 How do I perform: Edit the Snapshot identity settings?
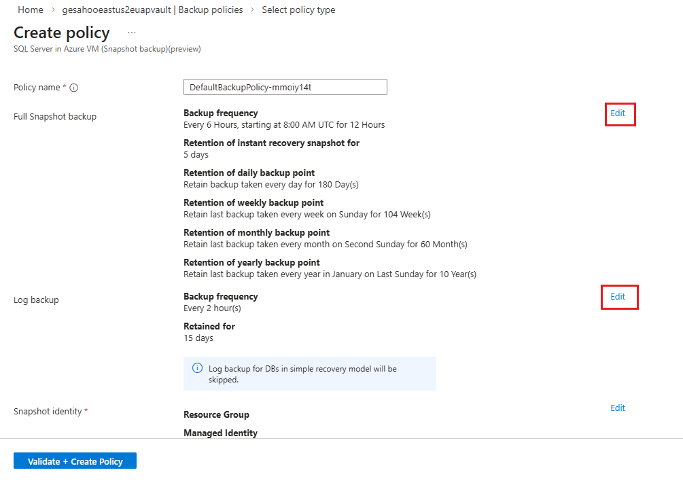pyautogui.click(x=618, y=408)
